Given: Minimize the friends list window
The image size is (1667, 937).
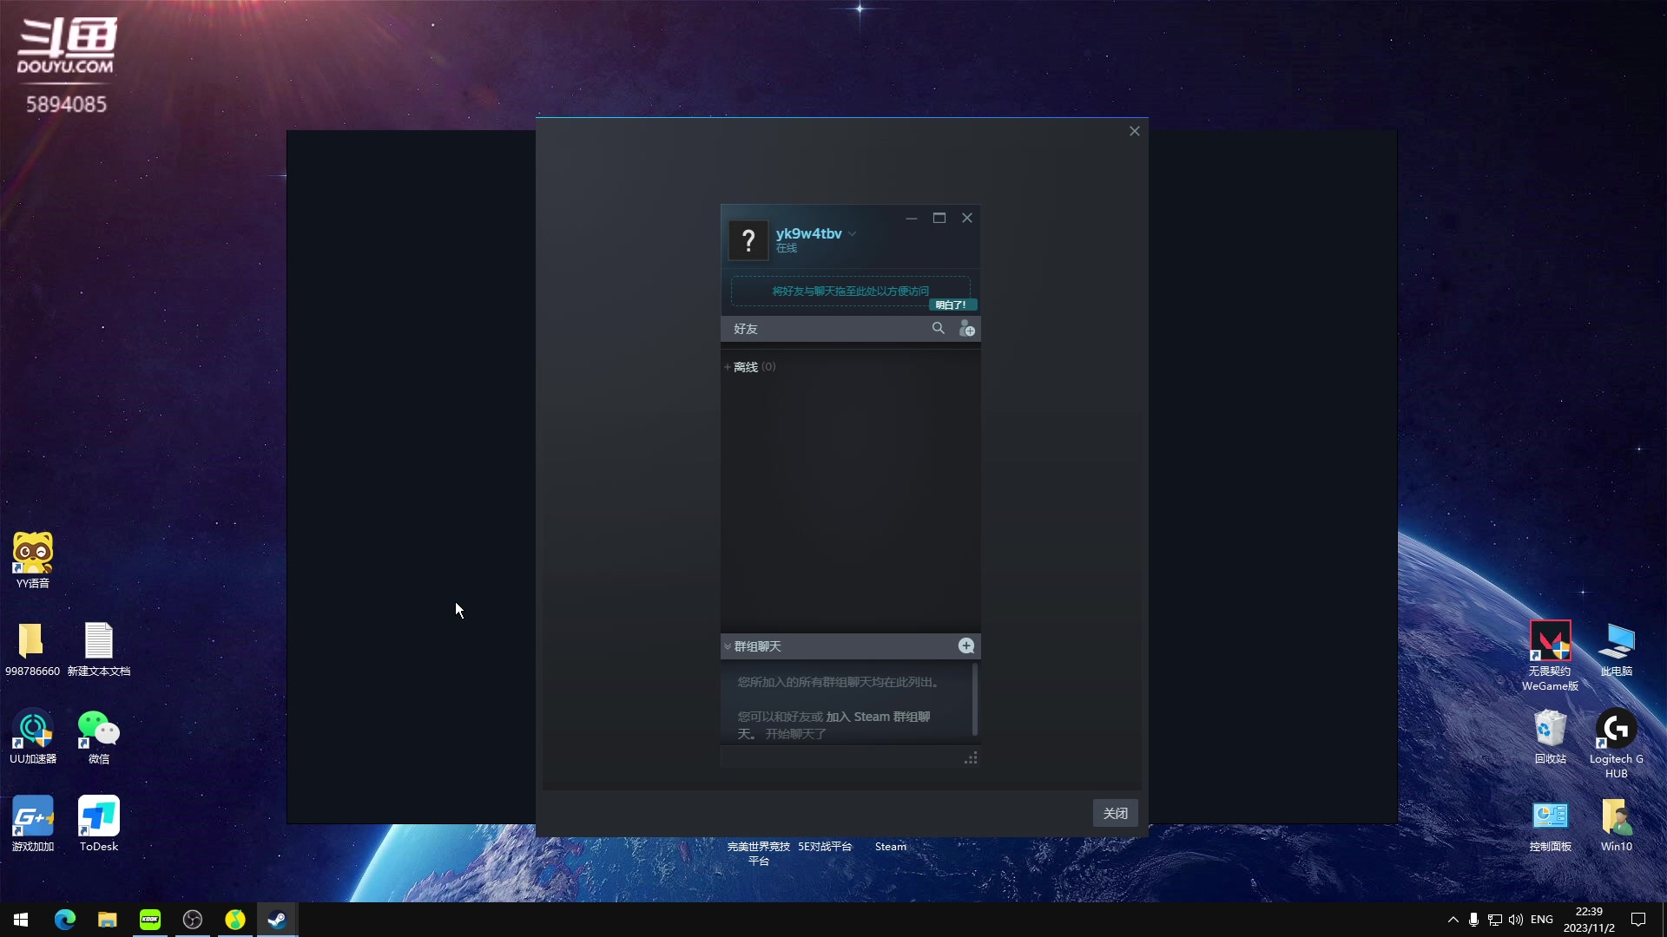Looking at the screenshot, I should click(911, 218).
